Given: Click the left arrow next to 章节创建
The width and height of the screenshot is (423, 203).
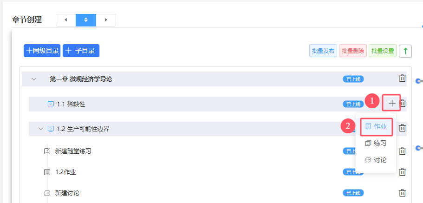Looking at the screenshot, I should pos(66,20).
